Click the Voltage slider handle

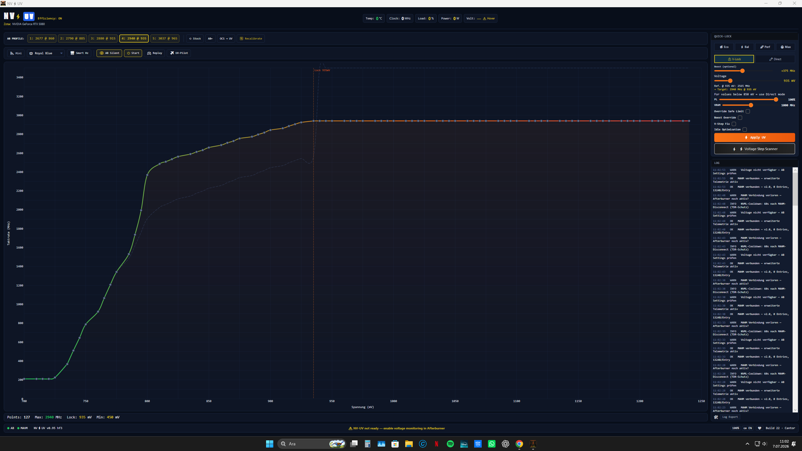[730, 81]
